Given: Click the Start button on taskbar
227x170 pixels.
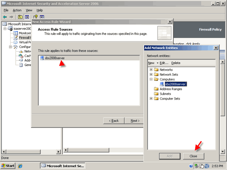Looking at the screenshot, I should click(8, 166).
